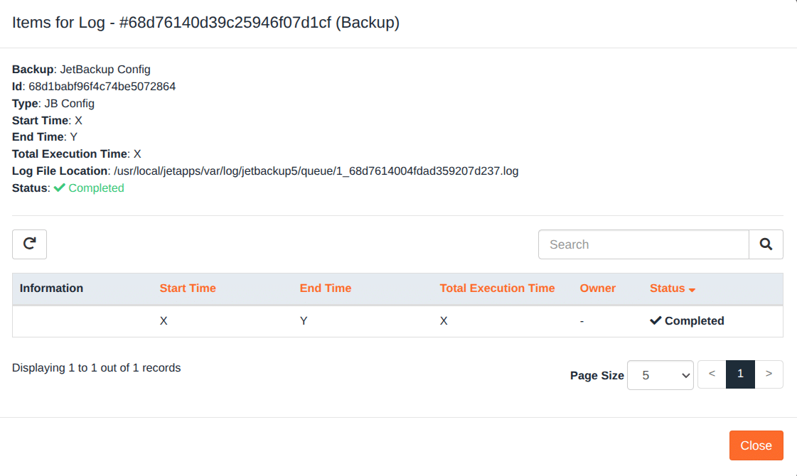Select page 1 in pagination

tap(740, 374)
